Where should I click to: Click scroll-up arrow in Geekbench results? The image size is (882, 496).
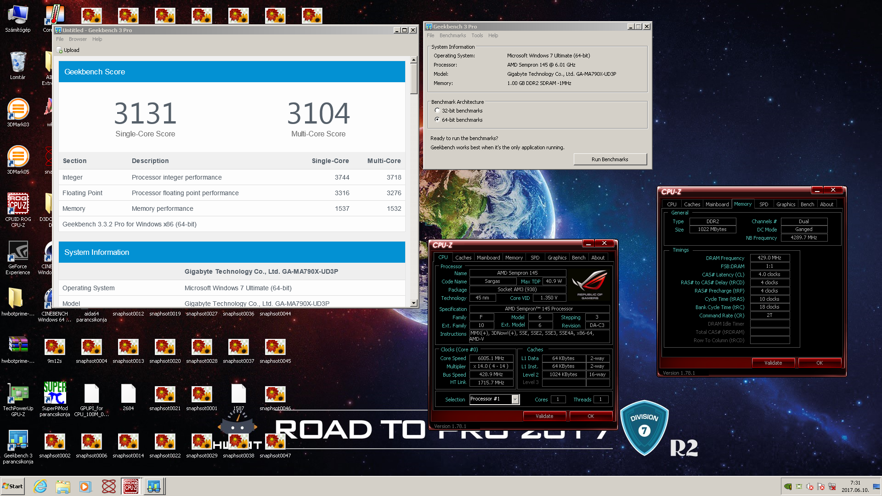pyautogui.click(x=413, y=60)
